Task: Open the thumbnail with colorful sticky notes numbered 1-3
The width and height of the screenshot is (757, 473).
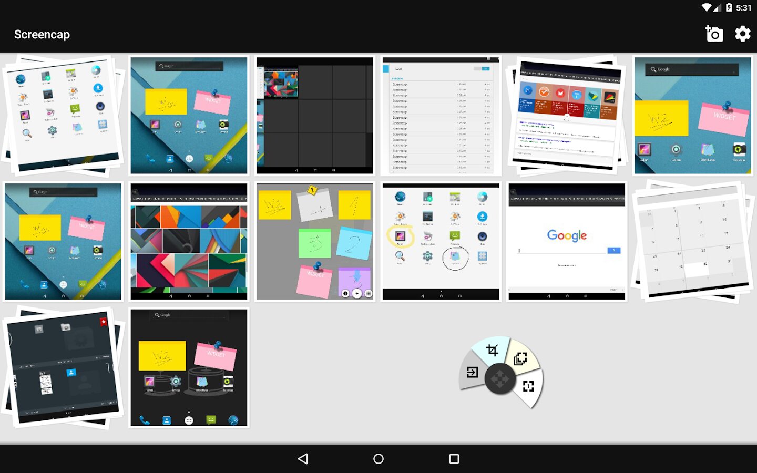Action: click(315, 242)
